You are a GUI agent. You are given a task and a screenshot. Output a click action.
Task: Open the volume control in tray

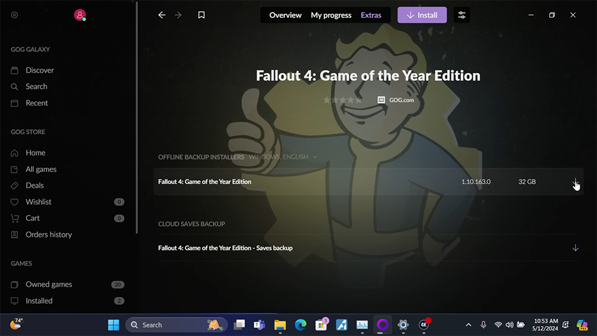[x=509, y=325]
